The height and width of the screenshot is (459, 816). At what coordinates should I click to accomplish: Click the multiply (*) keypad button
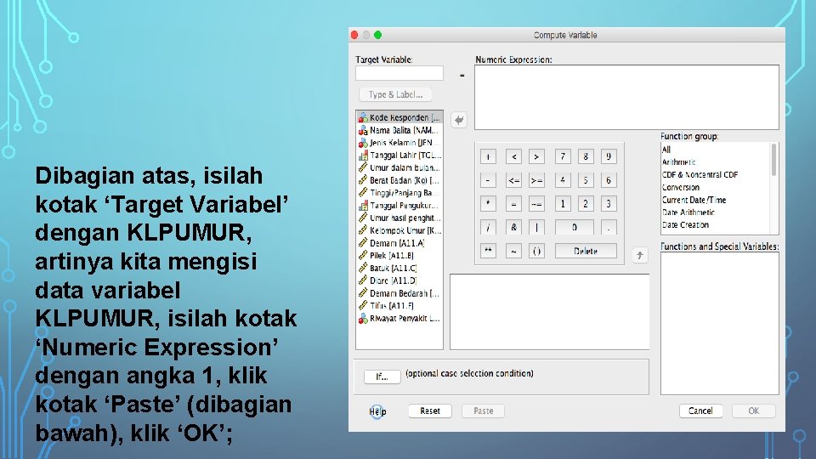tap(488, 203)
